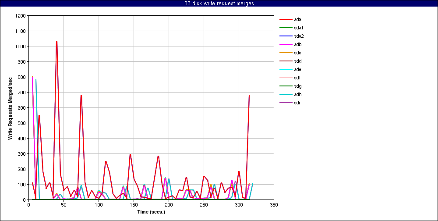Click the 150 tick on the x-axis
The width and height of the screenshot is (438, 221).
coord(134,204)
